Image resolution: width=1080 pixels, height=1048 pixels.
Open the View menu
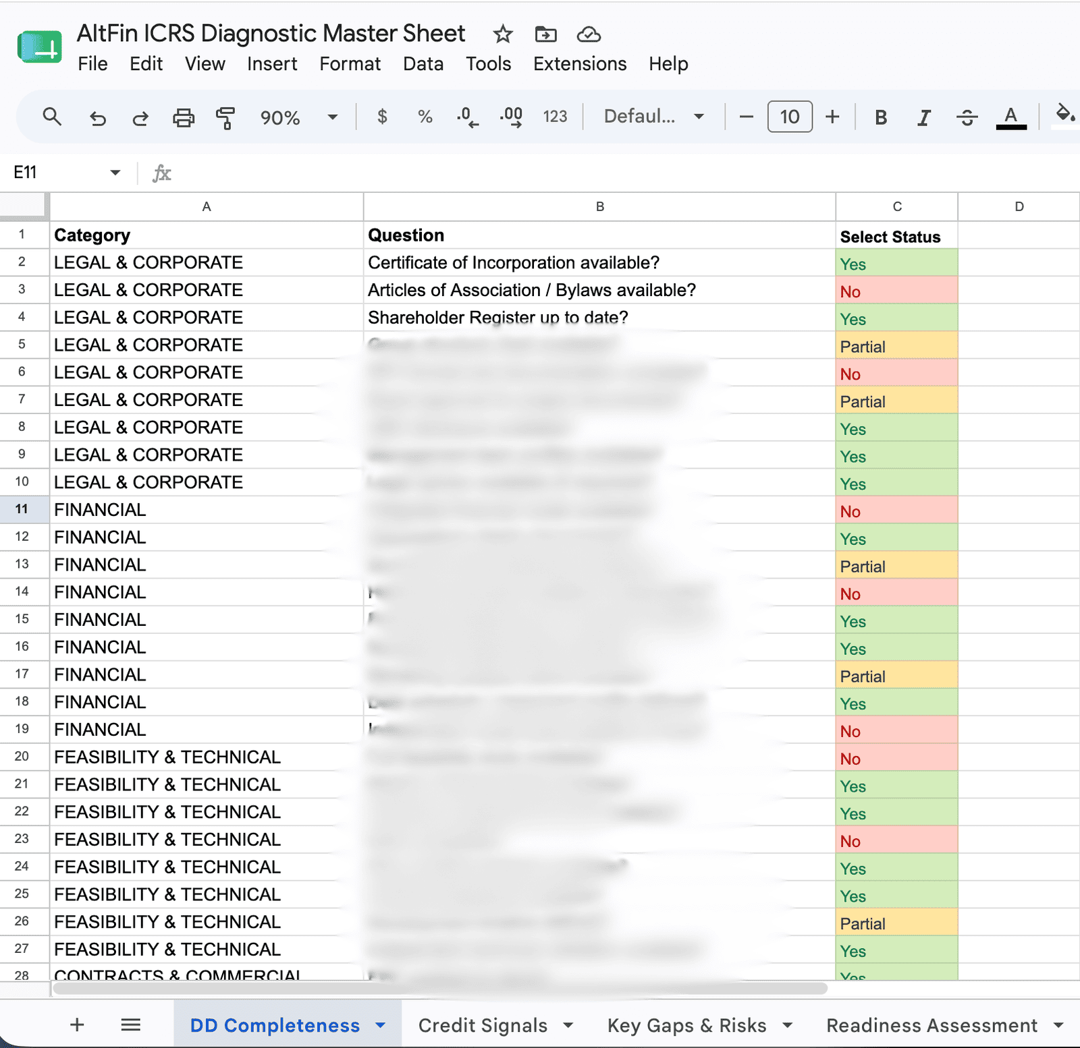(205, 64)
